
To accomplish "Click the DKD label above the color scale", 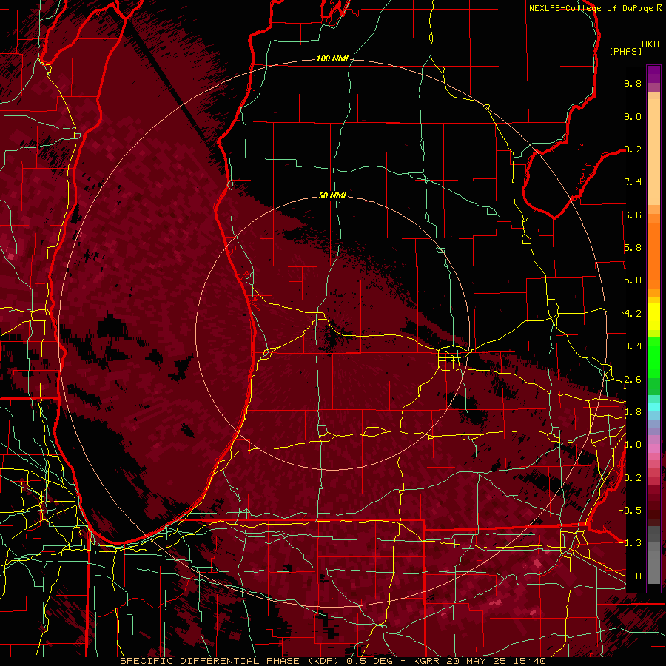I will [x=650, y=44].
